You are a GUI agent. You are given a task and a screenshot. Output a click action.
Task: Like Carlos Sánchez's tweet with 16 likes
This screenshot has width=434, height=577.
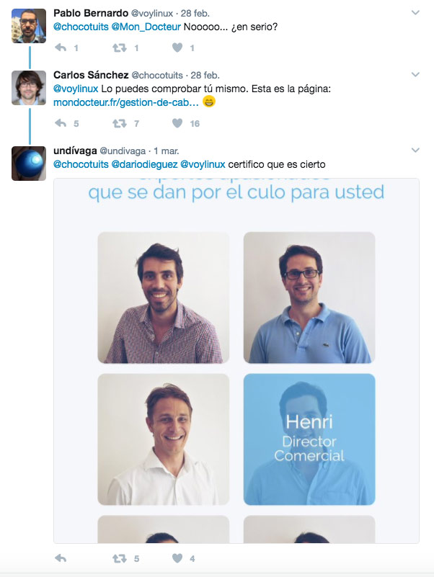click(177, 123)
